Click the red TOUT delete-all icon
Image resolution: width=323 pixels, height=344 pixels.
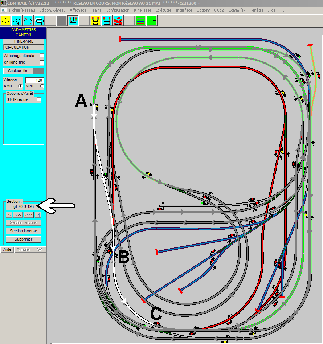pyautogui.click(x=118, y=21)
